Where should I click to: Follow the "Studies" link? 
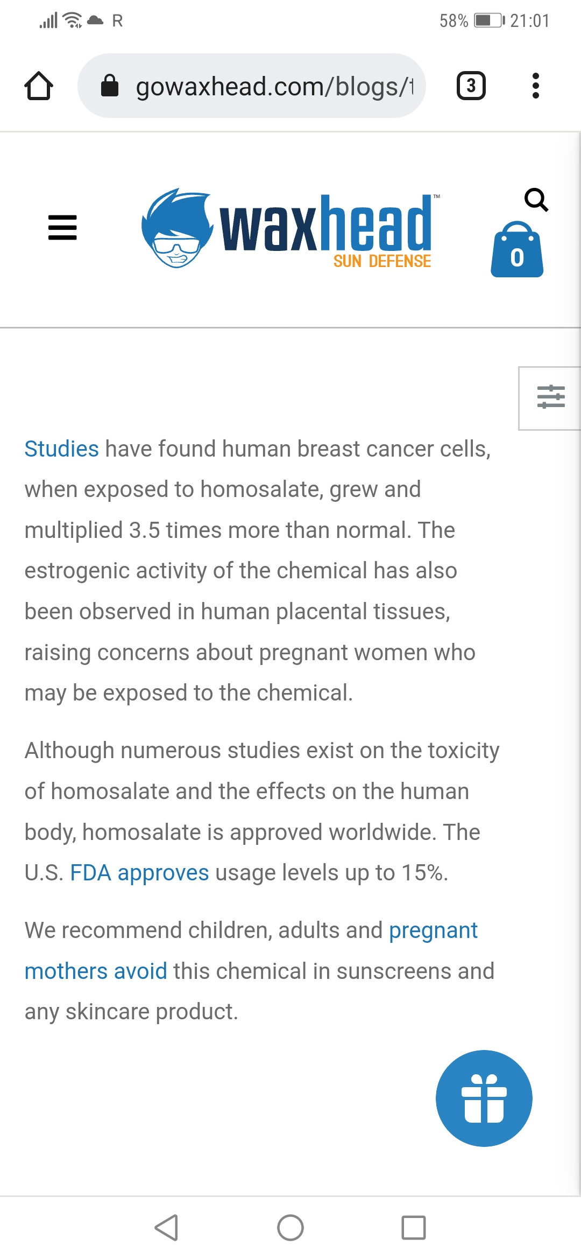(61, 449)
